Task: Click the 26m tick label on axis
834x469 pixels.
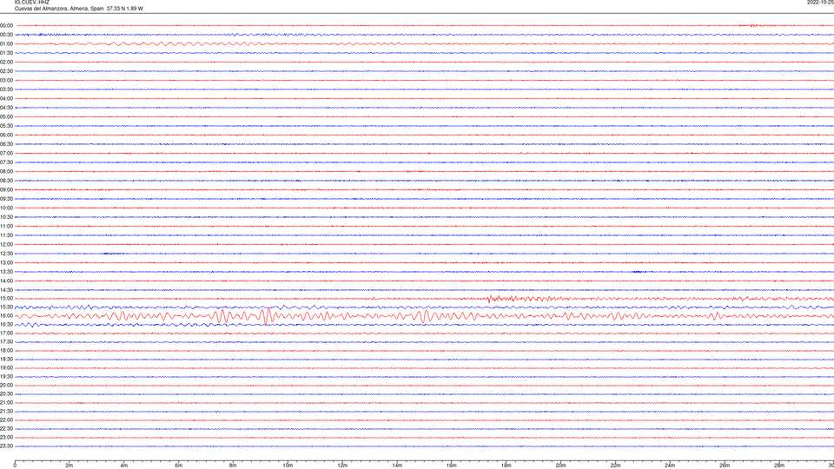Action: (725, 466)
